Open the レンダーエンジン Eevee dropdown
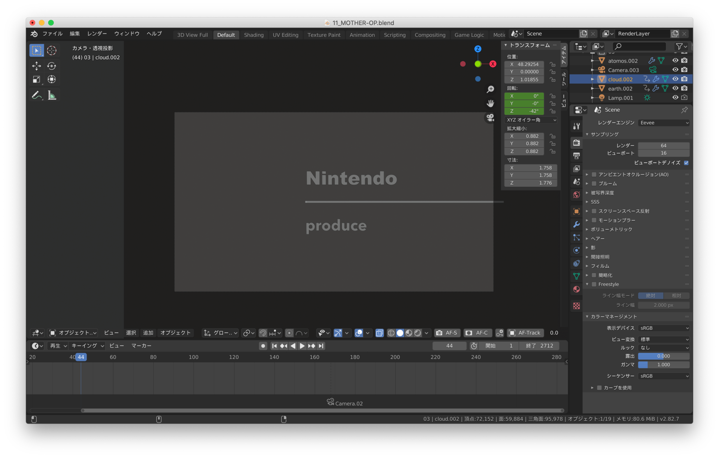 [x=664, y=123]
